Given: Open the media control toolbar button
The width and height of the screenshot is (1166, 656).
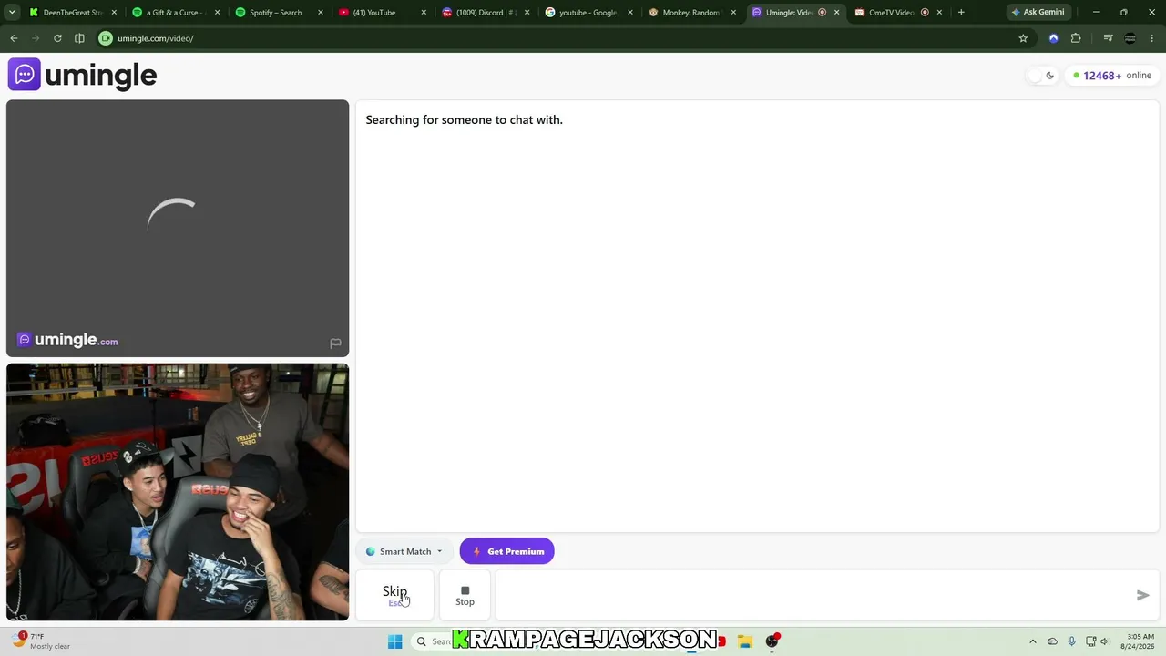Looking at the screenshot, I should [x=1108, y=38].
